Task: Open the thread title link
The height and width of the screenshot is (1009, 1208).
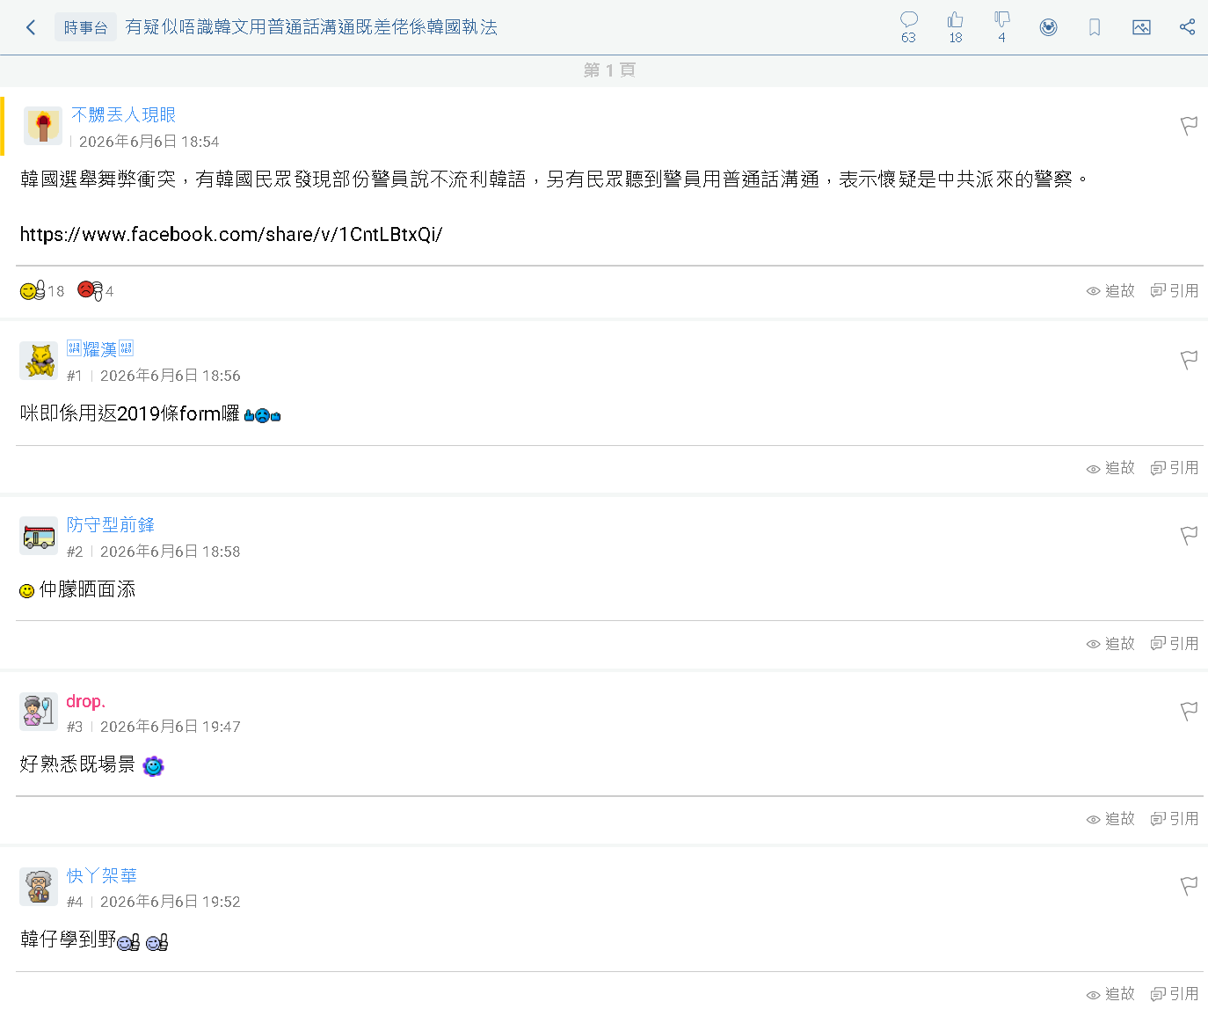Action: click(x=311, y=27)
